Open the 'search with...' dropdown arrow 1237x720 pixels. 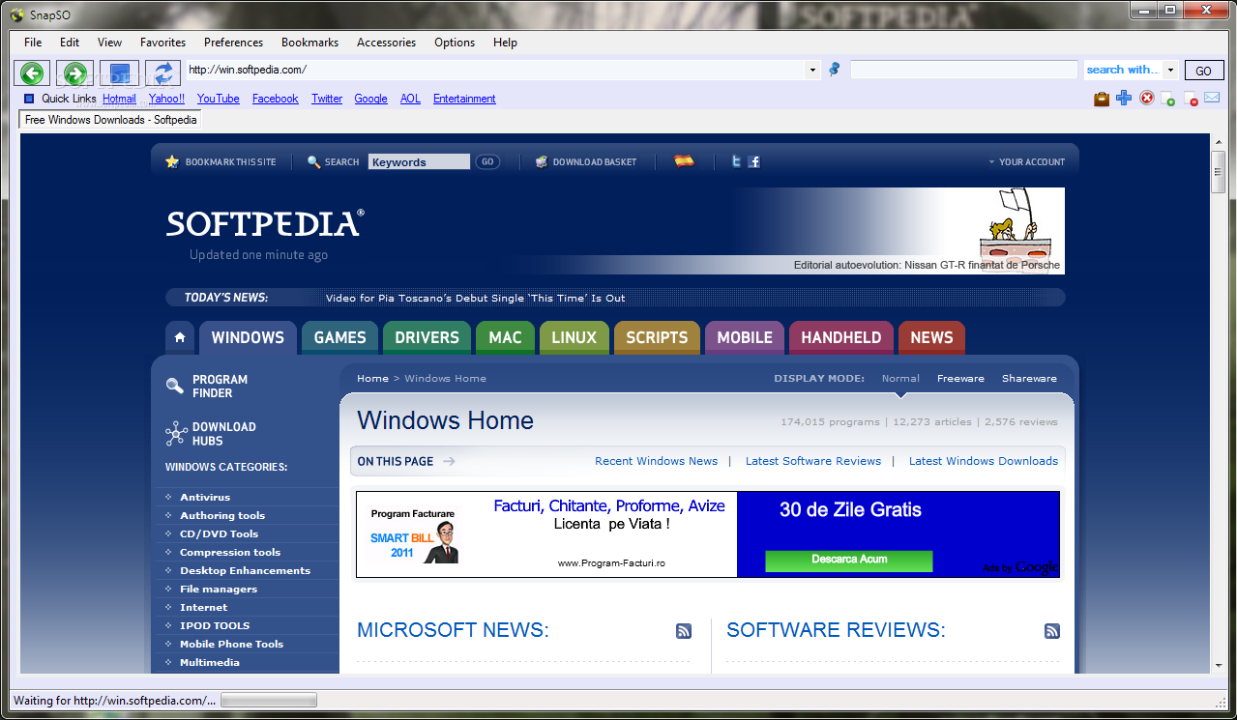(x=1170, y=70)
